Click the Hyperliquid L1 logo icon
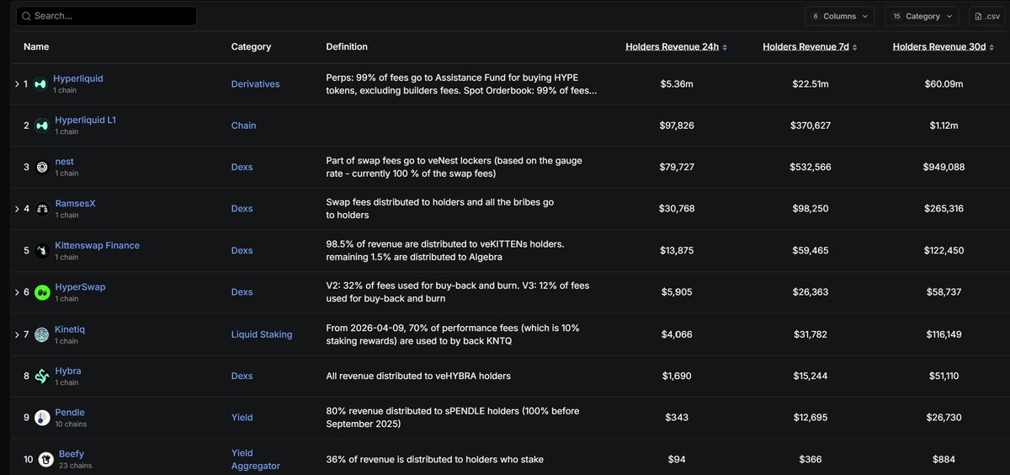Viewport: 1010px width, 475px height. [x=40, y=125]
